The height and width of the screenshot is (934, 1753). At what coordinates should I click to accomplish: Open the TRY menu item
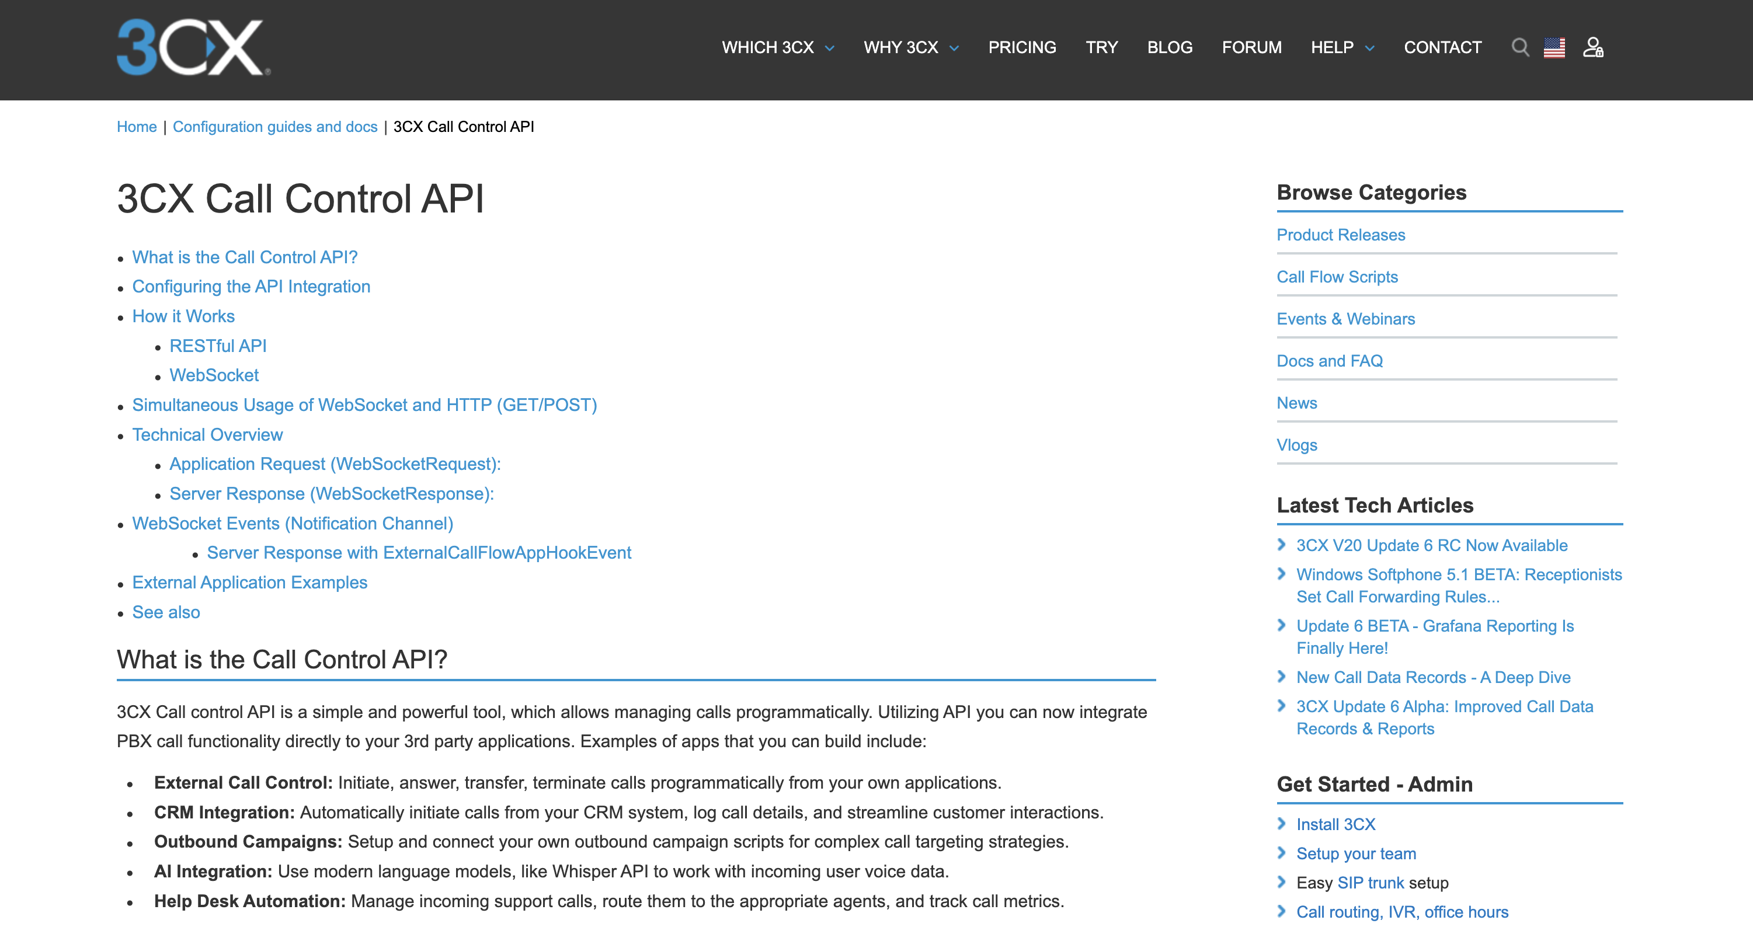tap(1102, 48)
